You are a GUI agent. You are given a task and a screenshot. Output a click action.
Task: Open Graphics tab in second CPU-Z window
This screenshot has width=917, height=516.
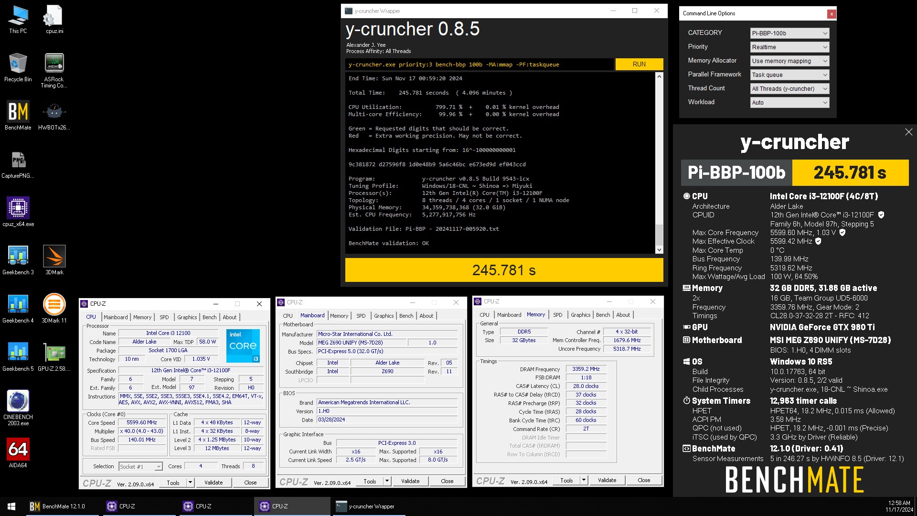[384, 316]
